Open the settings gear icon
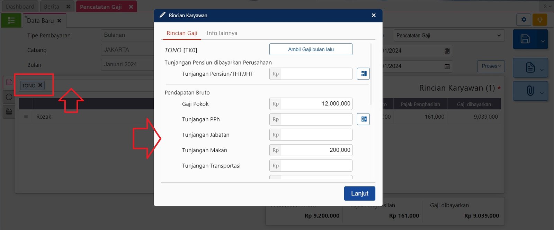Image resolution: width=554 pixels, height=230 pixels. tap(524, 20)
